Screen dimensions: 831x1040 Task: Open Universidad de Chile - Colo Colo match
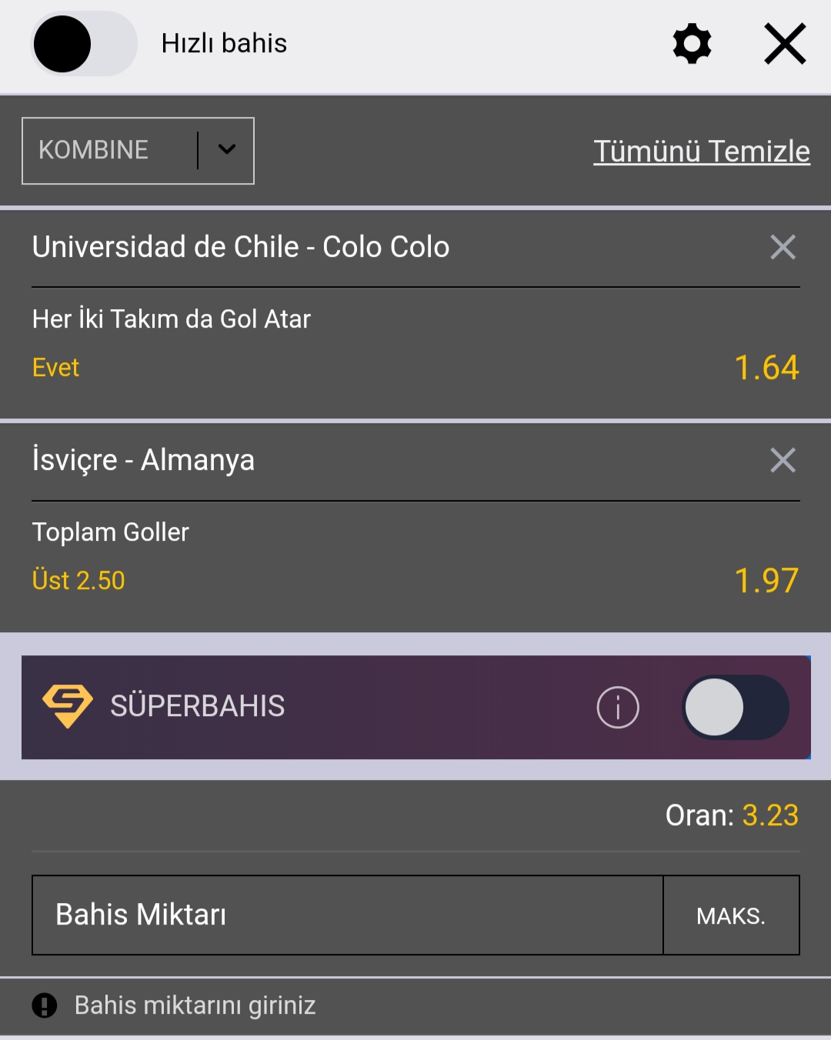tap(241, 247)
